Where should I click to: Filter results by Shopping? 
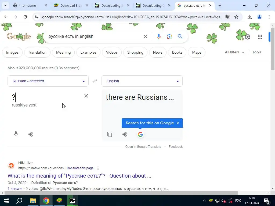point(135,52)
